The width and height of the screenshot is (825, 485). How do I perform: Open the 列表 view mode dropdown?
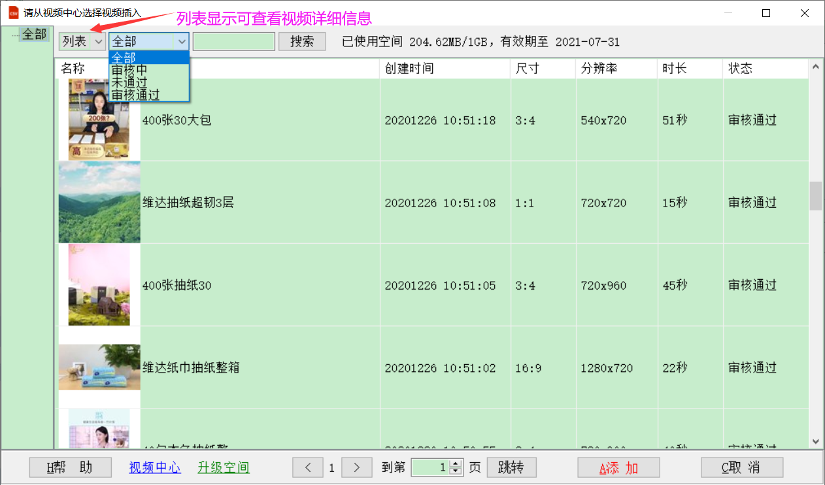(82, 41)
